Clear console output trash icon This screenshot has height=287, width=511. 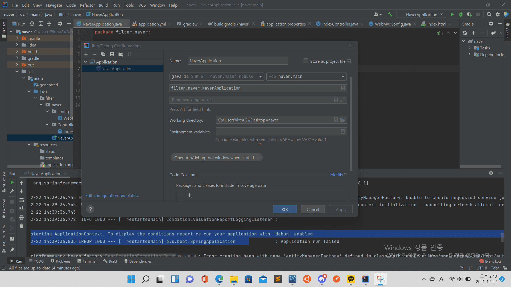pyautogui.click(x=22, y=226)
